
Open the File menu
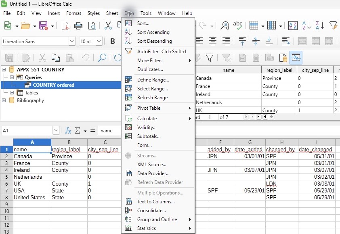(x=7, y=13)
